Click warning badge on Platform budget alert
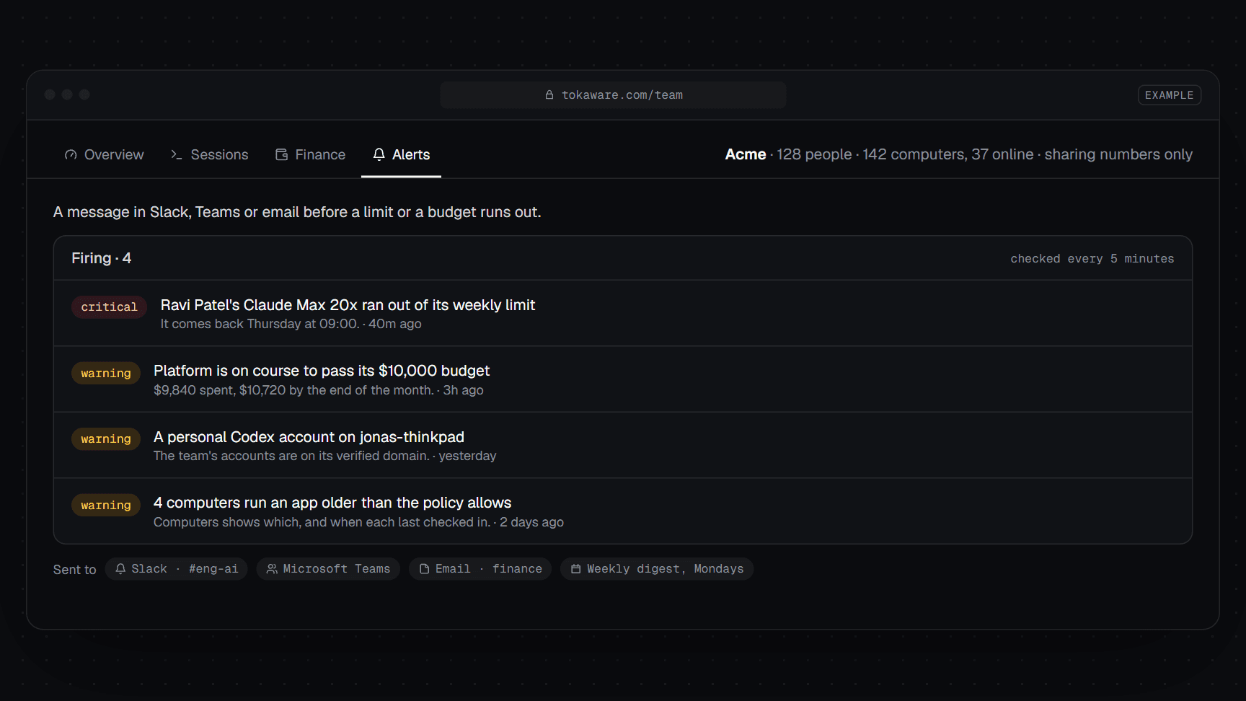 click(x=106, y=373)
